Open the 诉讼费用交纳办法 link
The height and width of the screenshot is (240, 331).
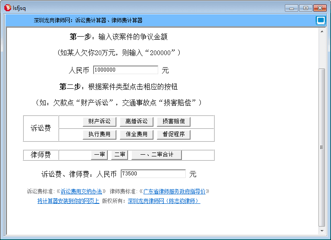(x=81, y=191)
